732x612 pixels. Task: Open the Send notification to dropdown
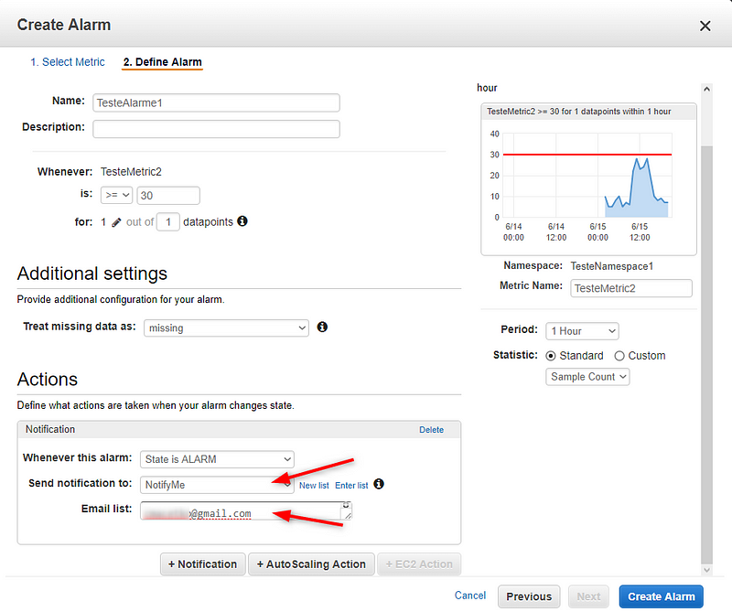click(217, 485)
